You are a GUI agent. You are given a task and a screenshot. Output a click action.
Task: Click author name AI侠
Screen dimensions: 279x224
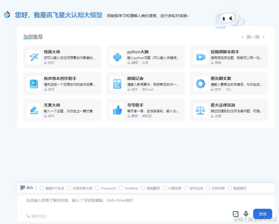coord(145,63)
